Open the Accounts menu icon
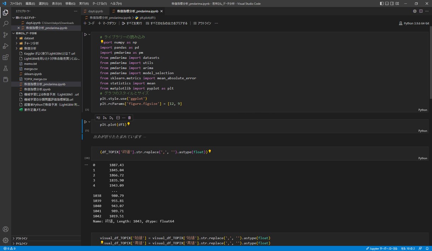This screenshot has width=432, height=251. point(5,229)
